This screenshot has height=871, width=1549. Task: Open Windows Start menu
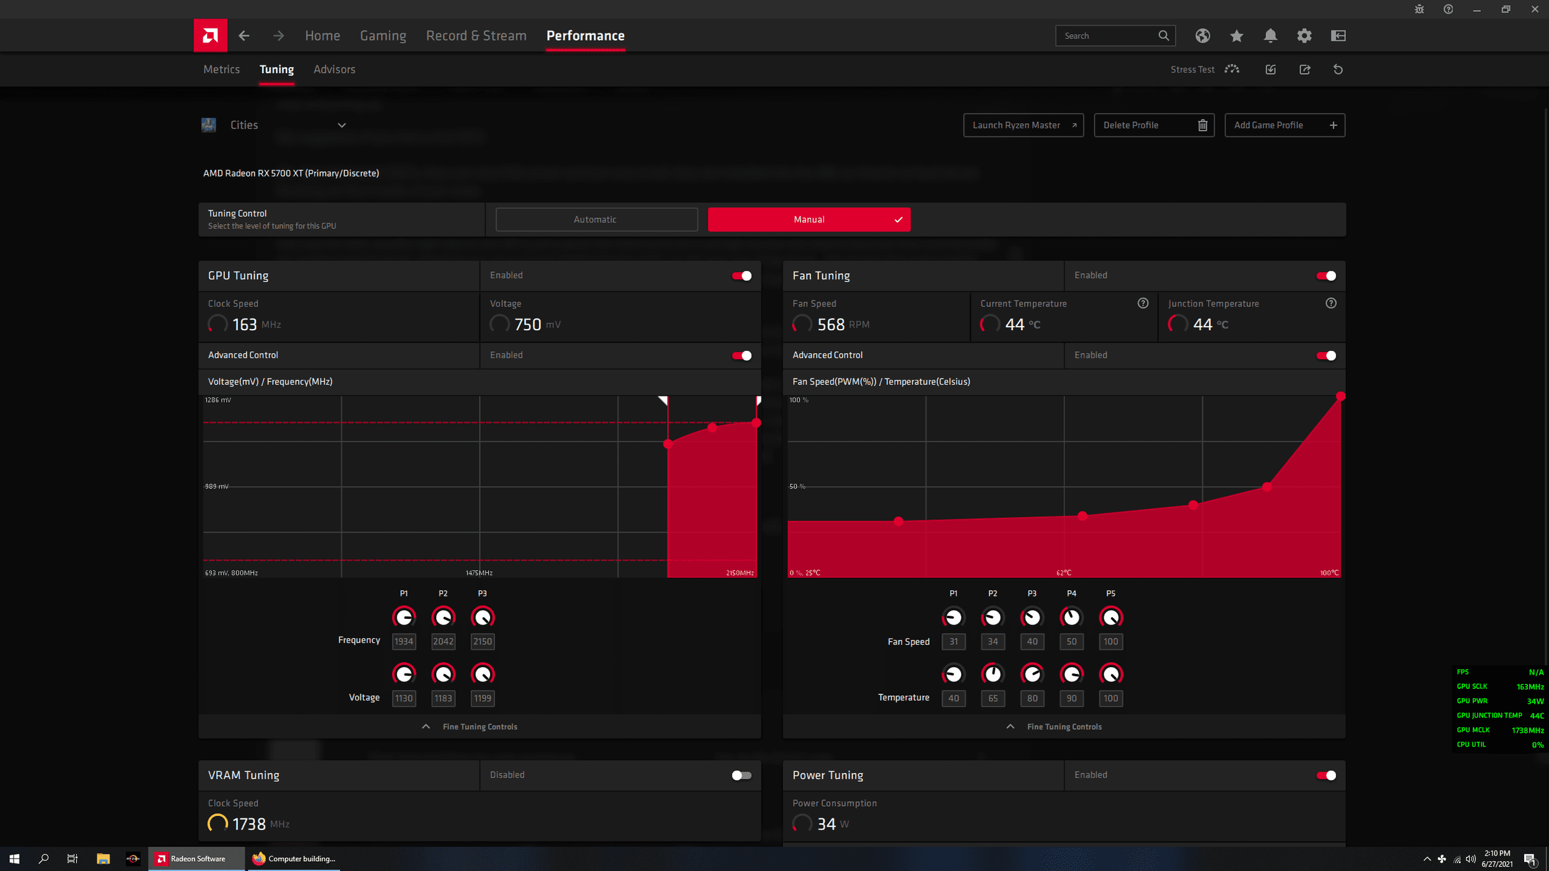[14, 859]
